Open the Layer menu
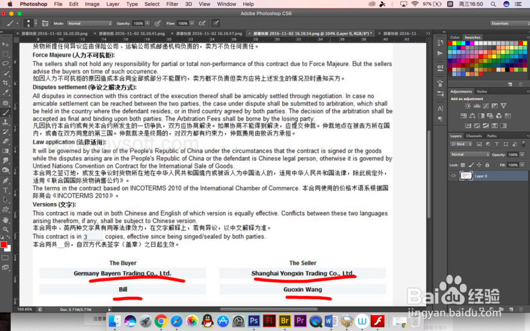This screenshot has width=530, height=331. [x=112, y=4]
